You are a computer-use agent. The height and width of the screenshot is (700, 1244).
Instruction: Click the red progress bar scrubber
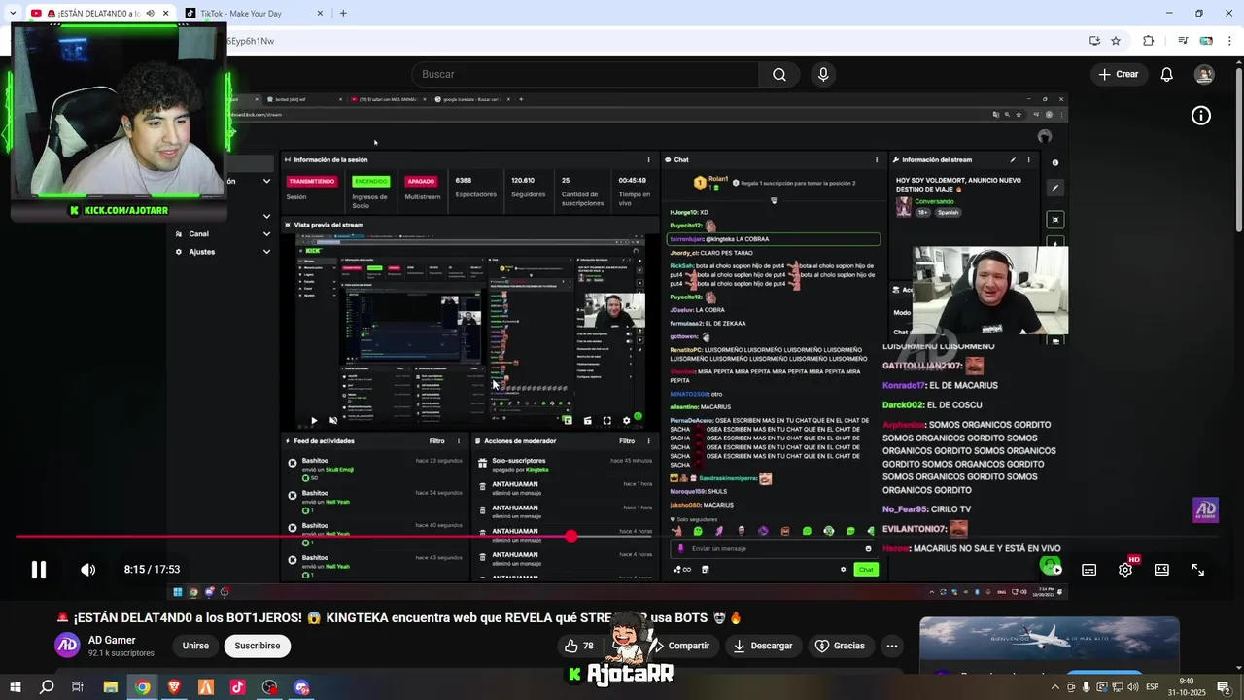point(570,536)
